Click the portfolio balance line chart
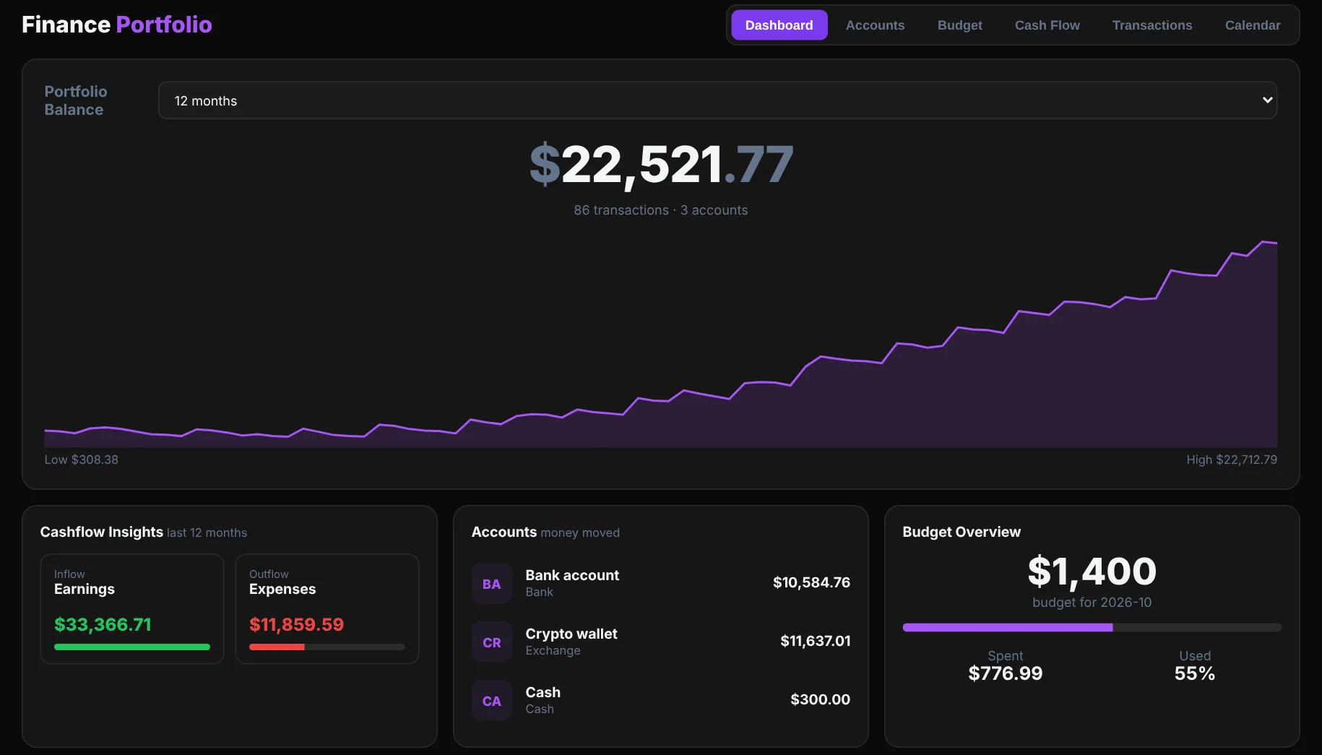The width and height of the screenshot is (1322, 755). point(661,344)
